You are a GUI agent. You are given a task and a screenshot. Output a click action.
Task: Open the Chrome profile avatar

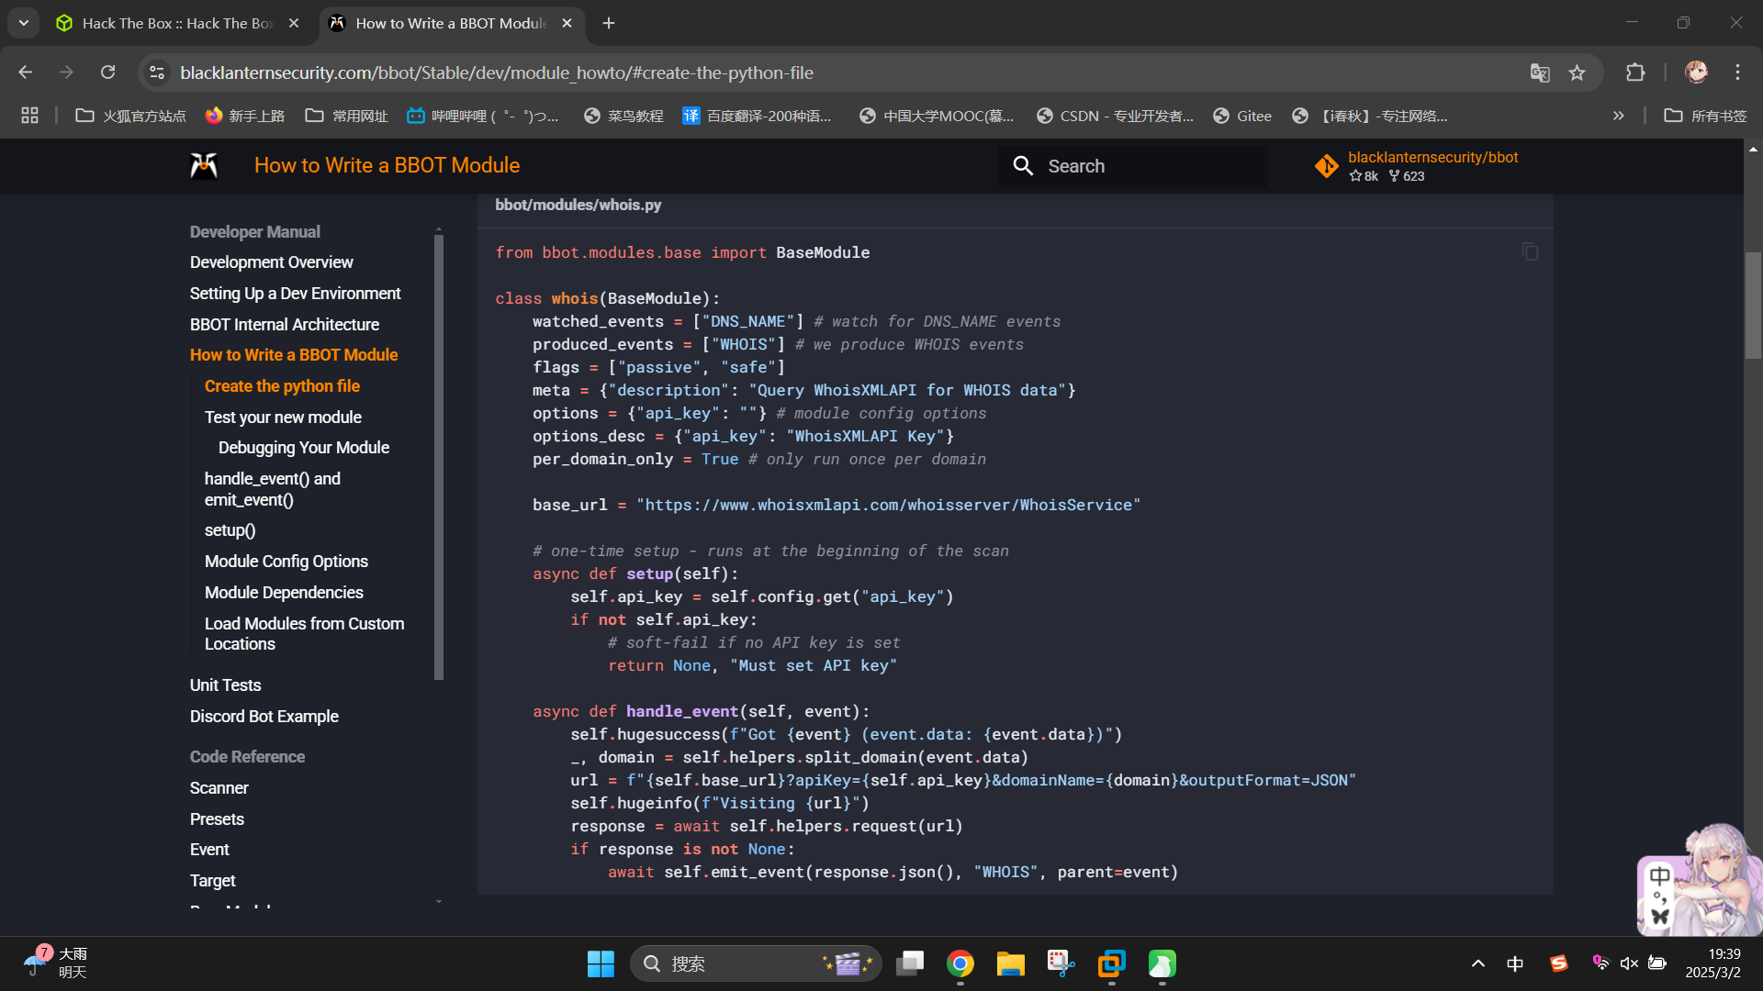tap(1696, 72)
